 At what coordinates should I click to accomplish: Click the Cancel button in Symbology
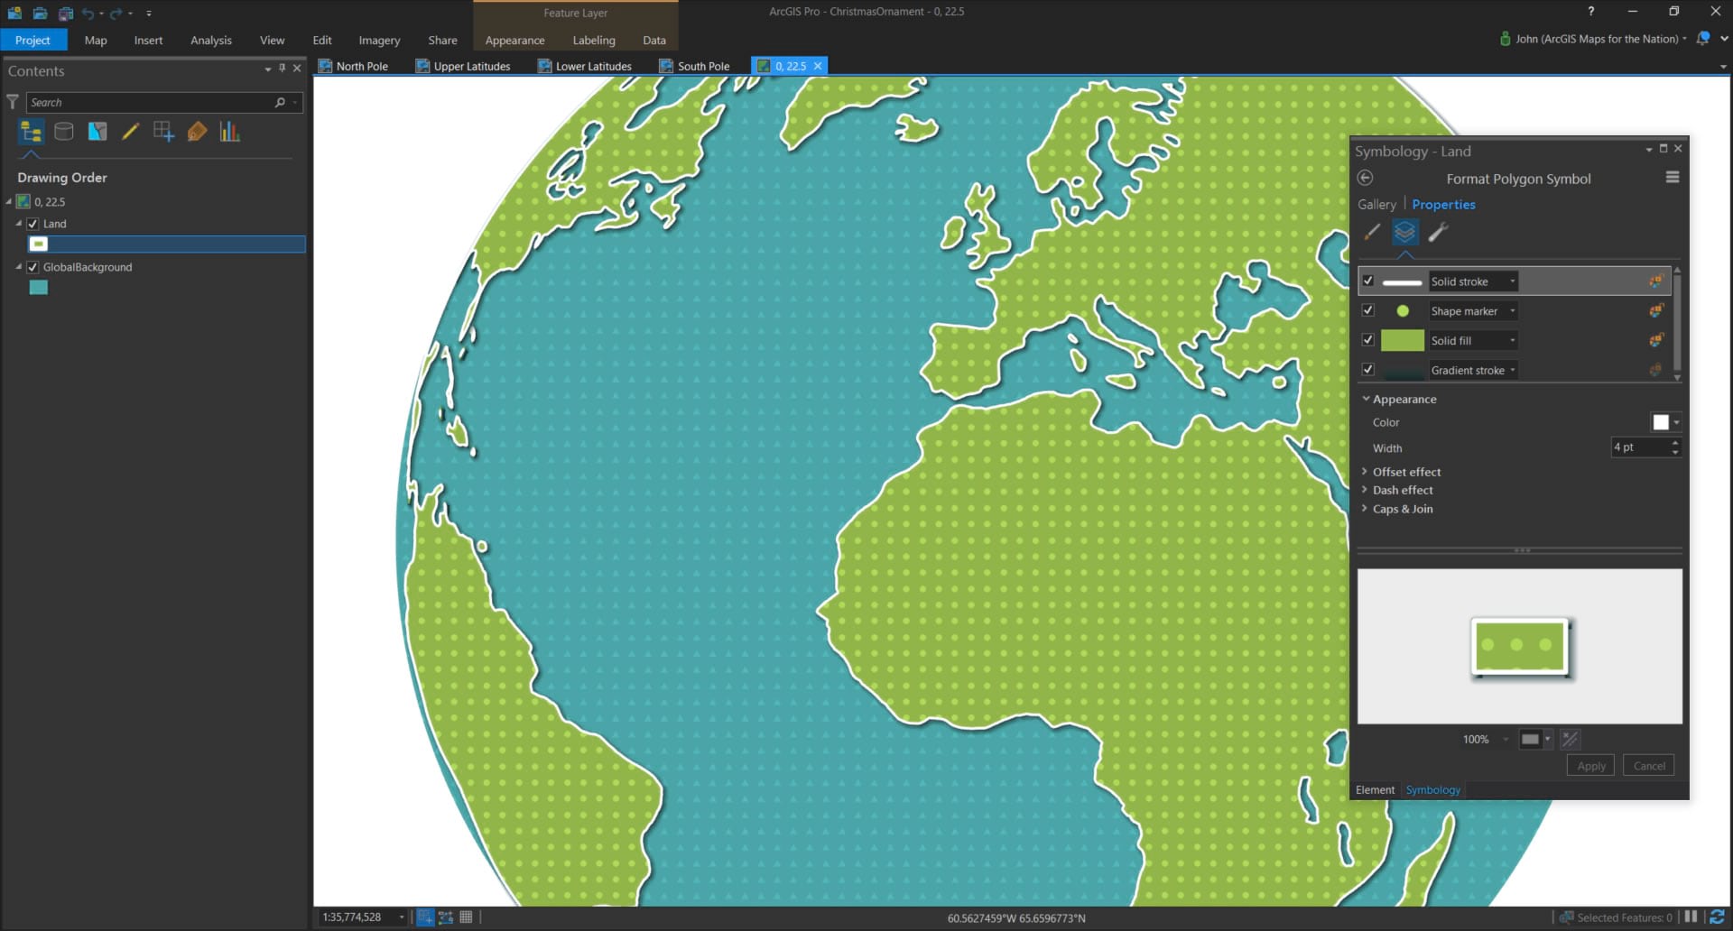coord(1649,766)
